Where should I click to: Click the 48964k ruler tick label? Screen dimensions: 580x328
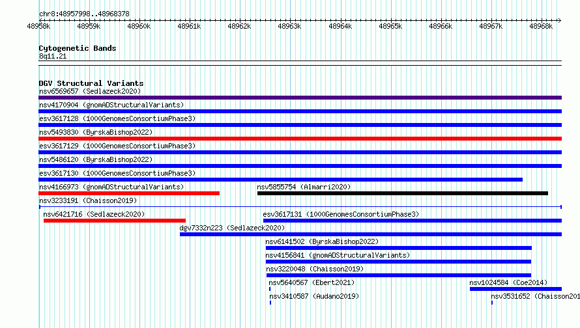click(x=340, y=26)
